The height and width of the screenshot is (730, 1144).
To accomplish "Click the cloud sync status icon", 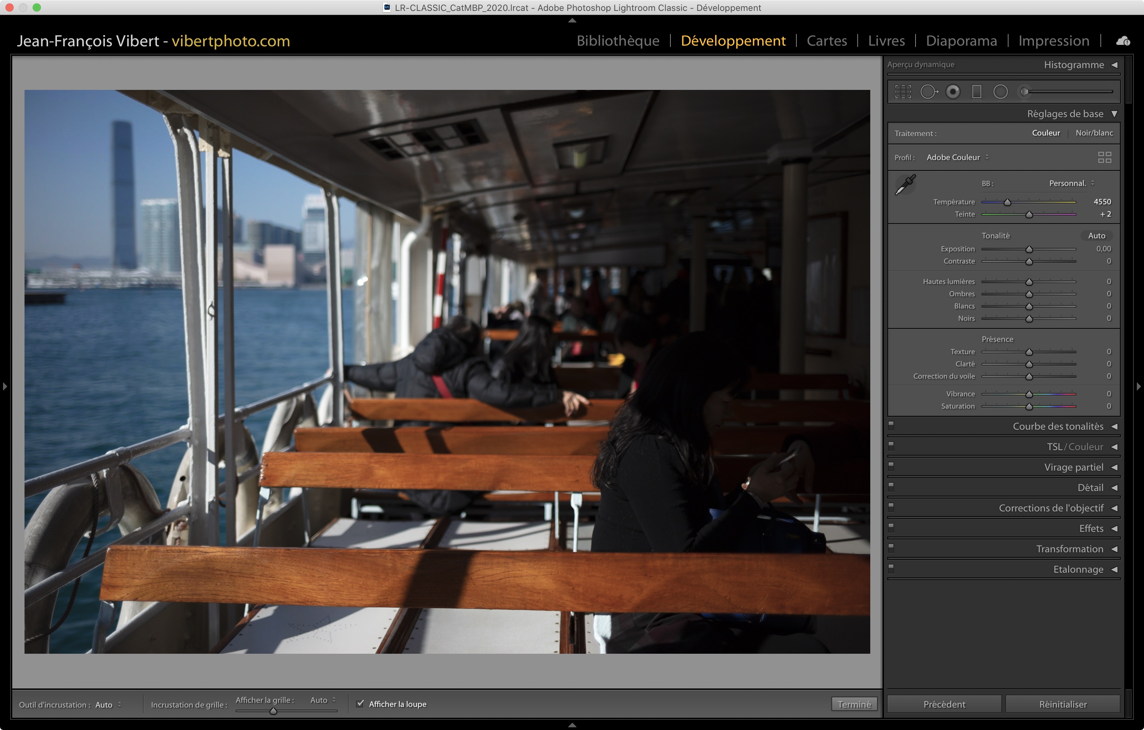I will coord(1123,41).
